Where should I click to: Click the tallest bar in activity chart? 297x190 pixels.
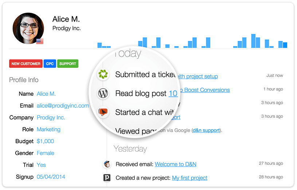point(253,41)
